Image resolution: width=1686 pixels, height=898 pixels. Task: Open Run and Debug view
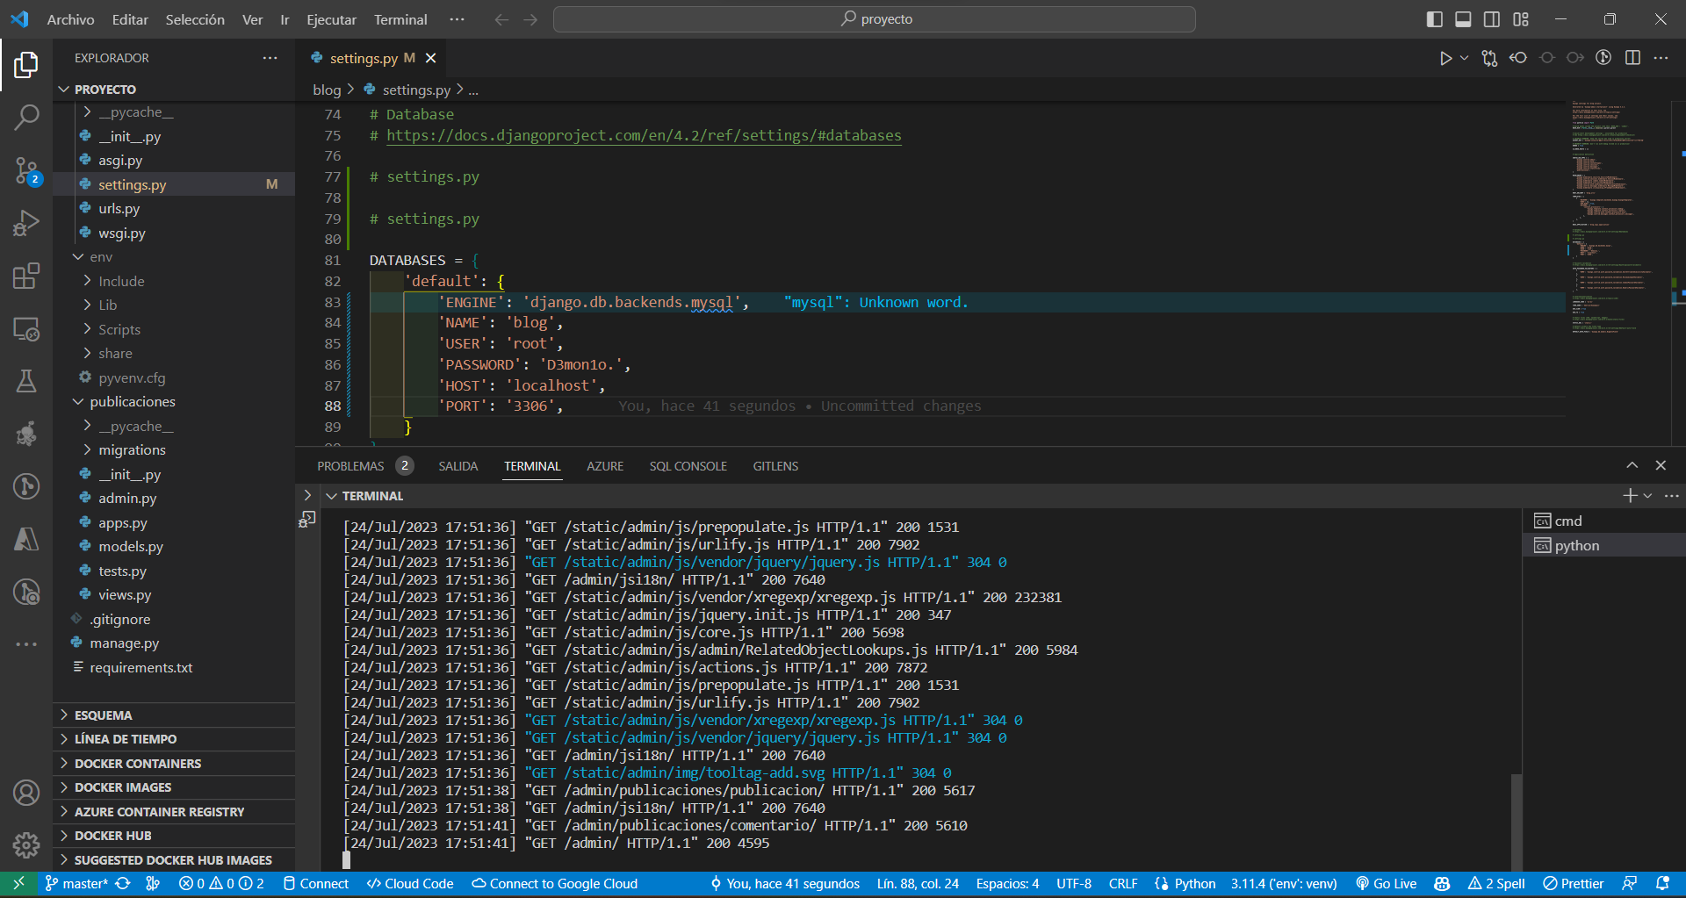[26, 223]
